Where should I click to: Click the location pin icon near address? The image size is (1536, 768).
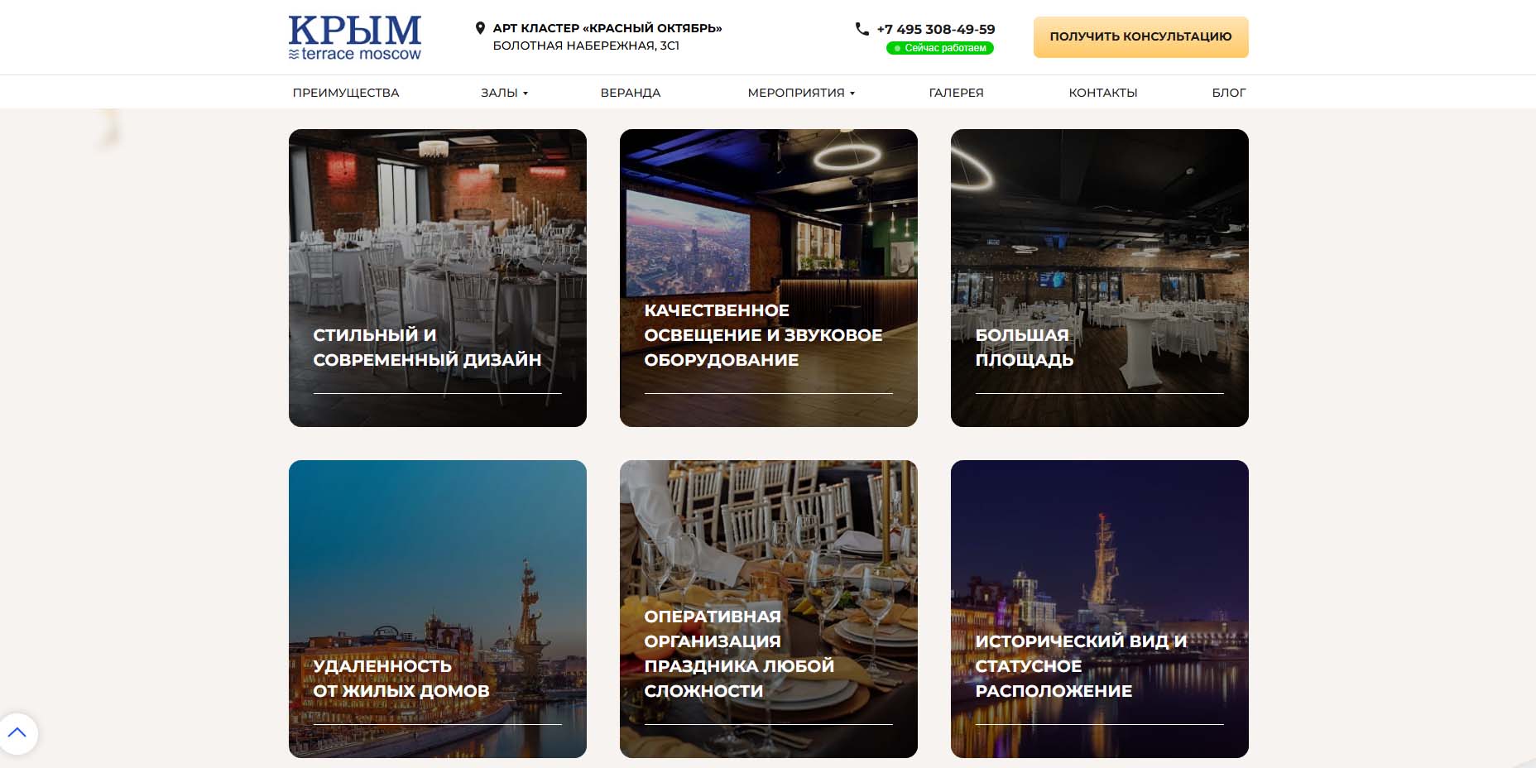tap(480, 28)
